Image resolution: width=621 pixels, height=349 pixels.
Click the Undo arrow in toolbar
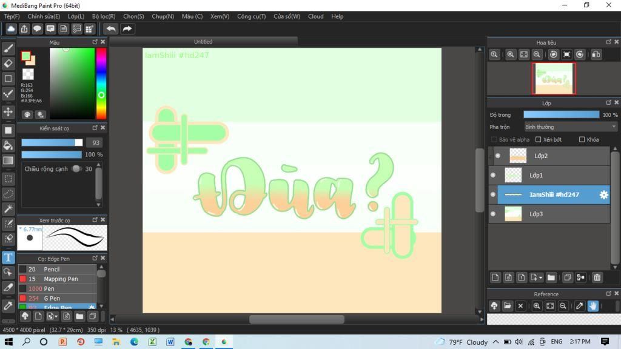coord(111,28)
